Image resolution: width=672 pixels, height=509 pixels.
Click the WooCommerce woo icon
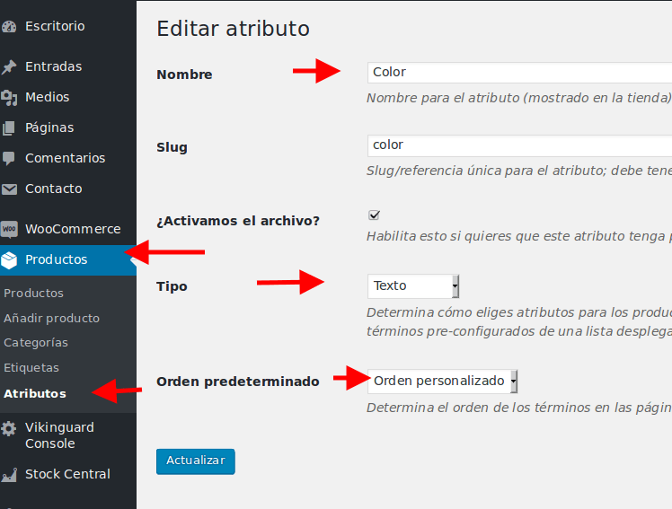(x=9, y=230)
